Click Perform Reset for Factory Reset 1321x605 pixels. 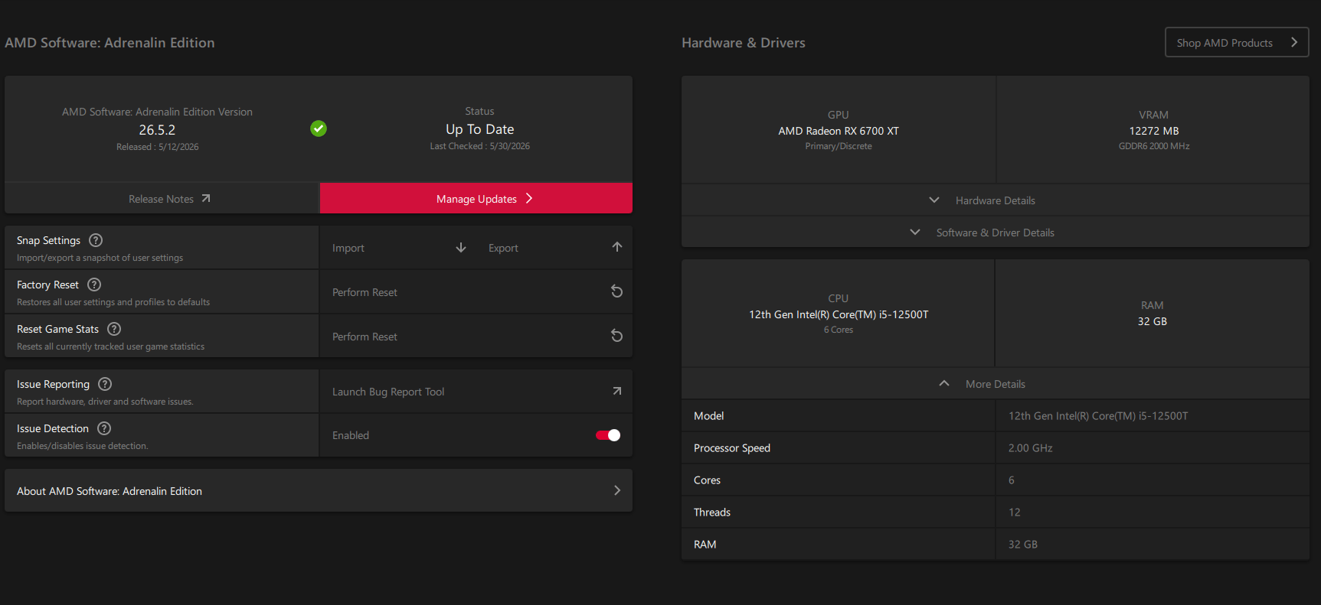(476, 291)
